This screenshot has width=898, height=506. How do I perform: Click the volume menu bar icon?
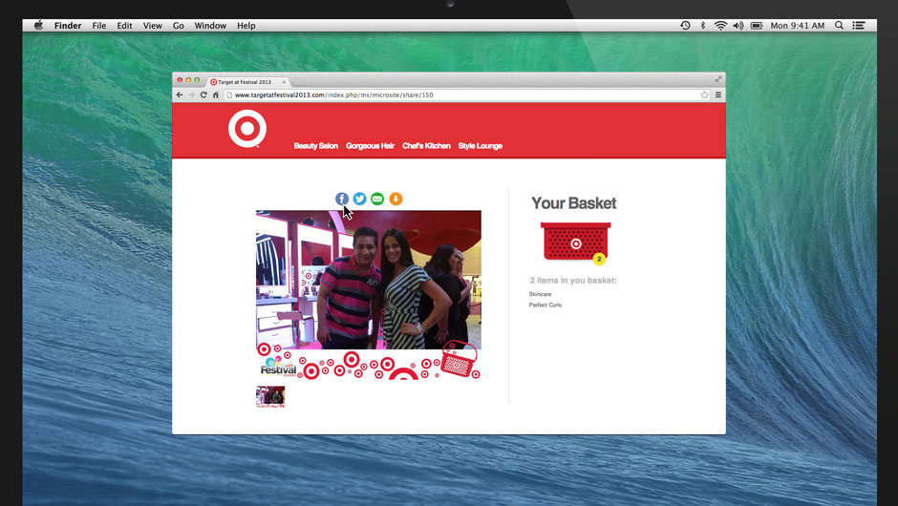(x=738, y=25)
